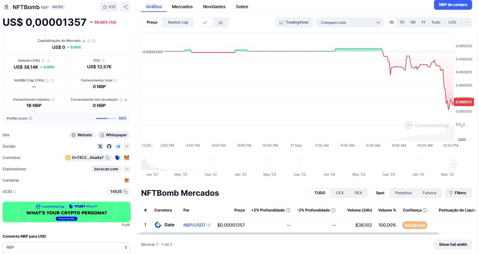Screen dimensions: 479x254
Task: Select the Perpétuo market type
Action: click(x=403, y=193)
